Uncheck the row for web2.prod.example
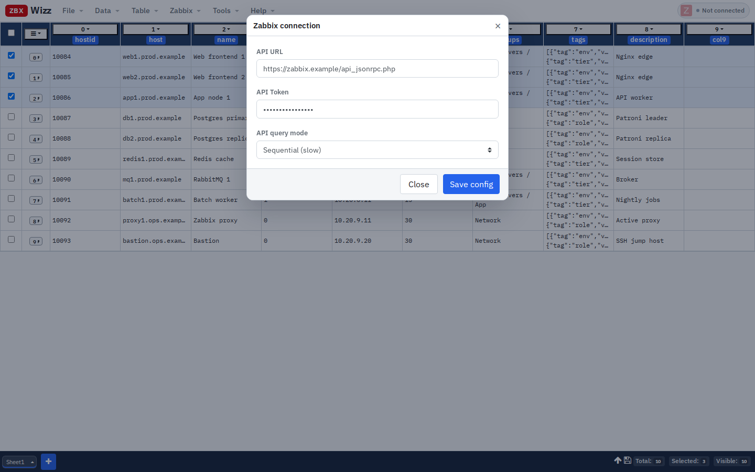Viewport: 755px width, 472px height. coord(11,76)
